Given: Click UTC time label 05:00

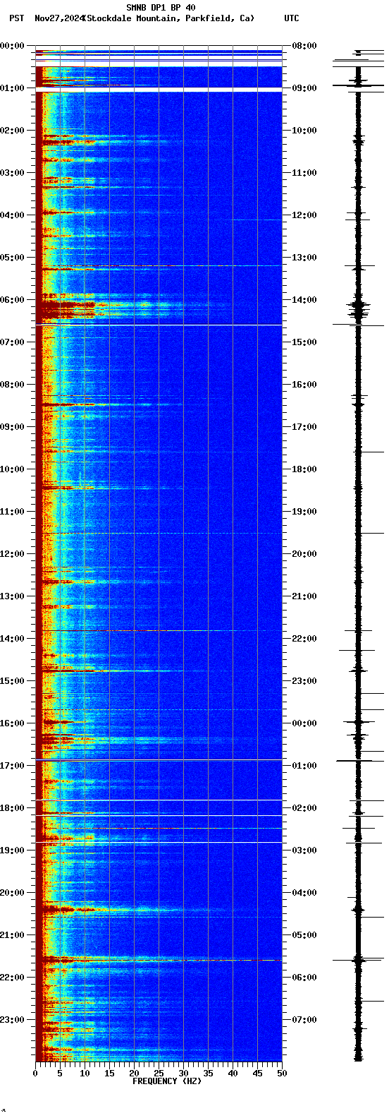Looking at the screenshot, I should (304, 934).
